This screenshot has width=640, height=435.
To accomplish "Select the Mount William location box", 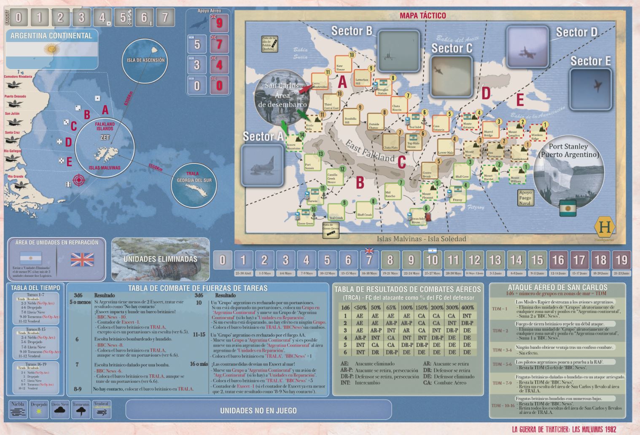I will (x=517, y=175).
